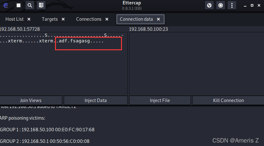
Task: Click the Join Views button
Action: tap(31, 100)
